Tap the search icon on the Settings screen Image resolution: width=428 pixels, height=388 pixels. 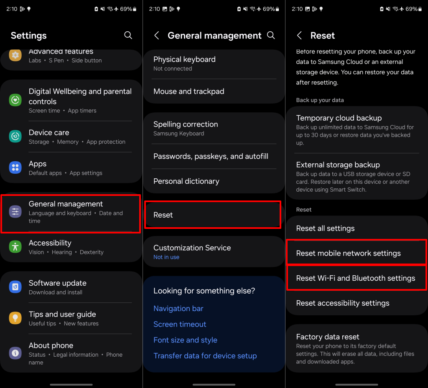point(128,36)
